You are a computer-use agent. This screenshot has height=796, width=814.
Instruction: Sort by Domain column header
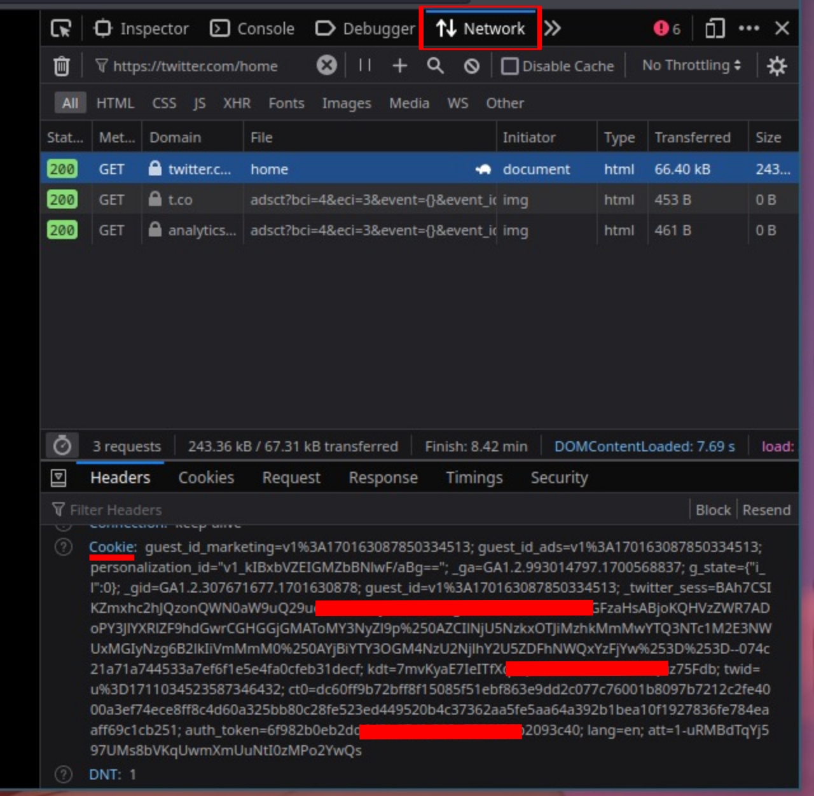(x=193, y=137)
